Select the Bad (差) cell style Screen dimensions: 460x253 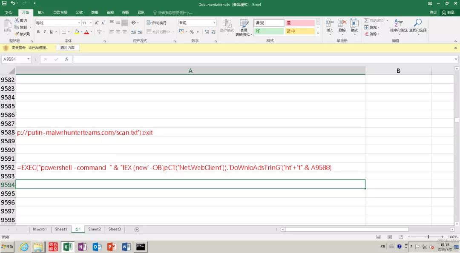coord(300,23)
